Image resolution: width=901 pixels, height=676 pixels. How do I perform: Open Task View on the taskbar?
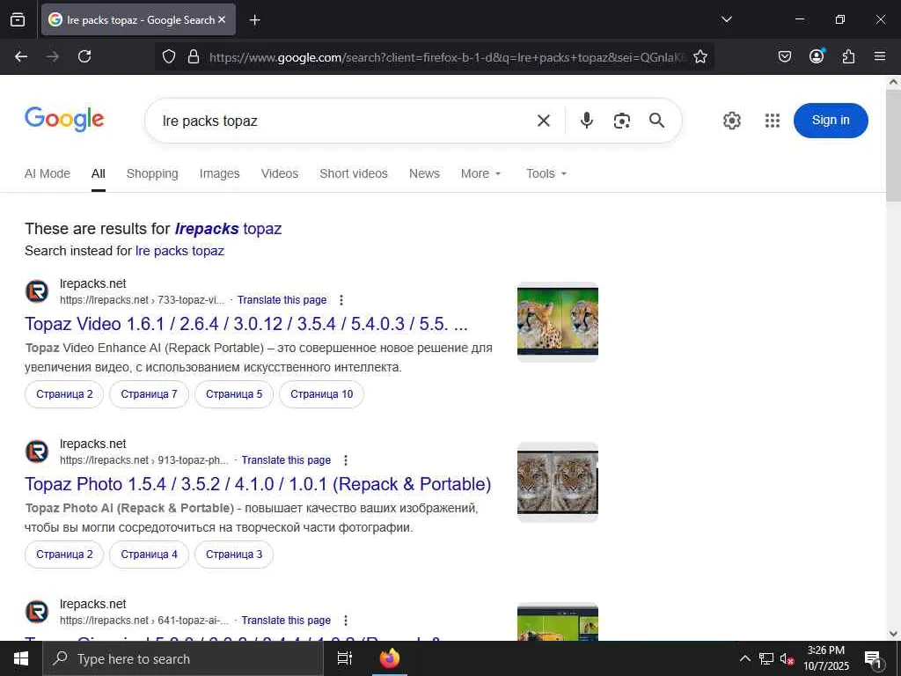coord(345,658)
